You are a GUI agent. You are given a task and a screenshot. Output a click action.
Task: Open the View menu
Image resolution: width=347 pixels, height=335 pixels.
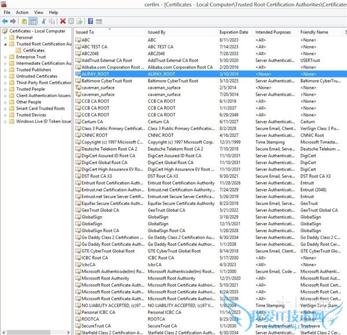click(x=39, y=12)
